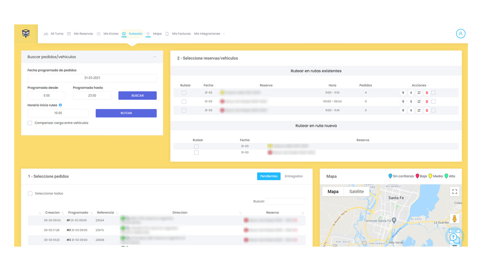Screen dimensions: 482x271
Task: Tick Rutear checkbox for the 09:00 - 09:54 route
Action: tap(184, 102)
